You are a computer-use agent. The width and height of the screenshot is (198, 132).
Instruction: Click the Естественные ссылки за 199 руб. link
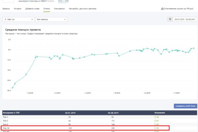179,9
